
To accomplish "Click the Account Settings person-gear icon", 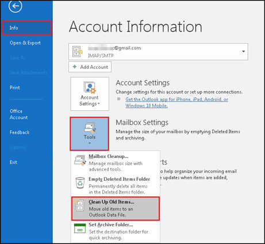I will [x=90, y=87].
